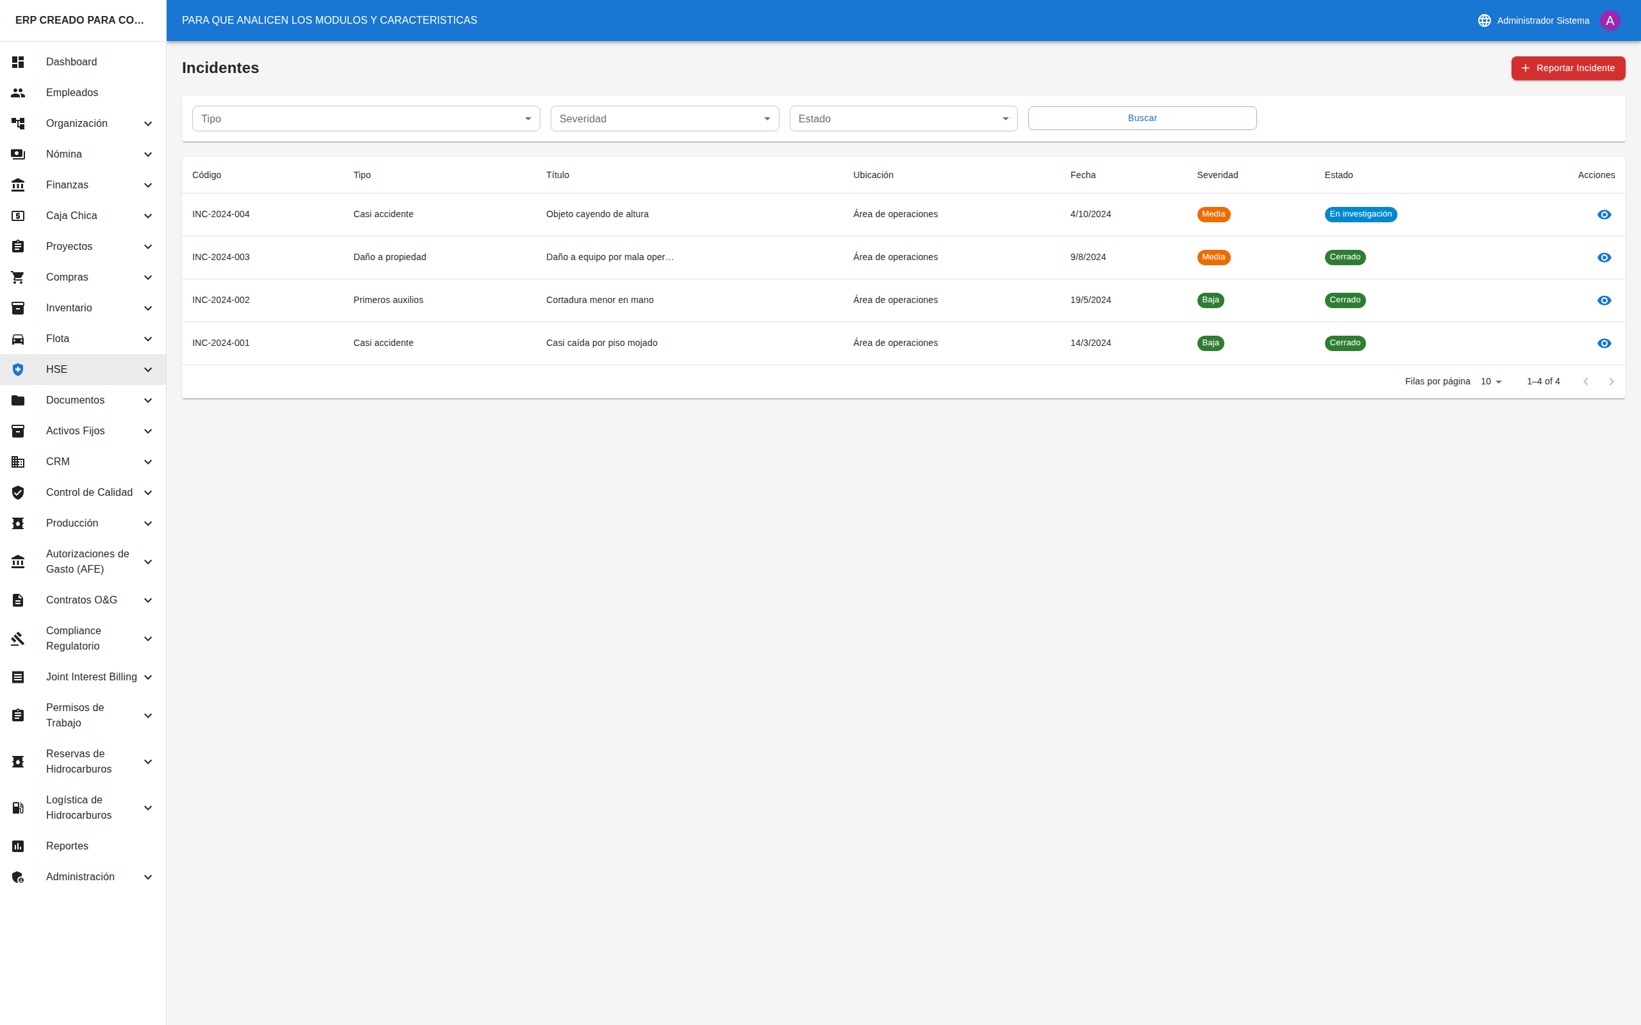Open the purple user avatar menu
This screenshot has width=1641, height=1025.
click(x=1610, y=20)
